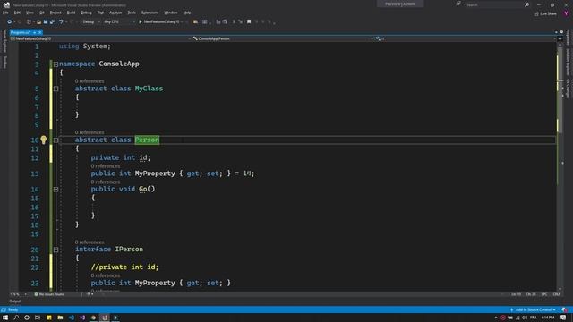This screenshot has height=322, width=573.
Task: Click the folder icon in toolbar
Action: [195, 21]
